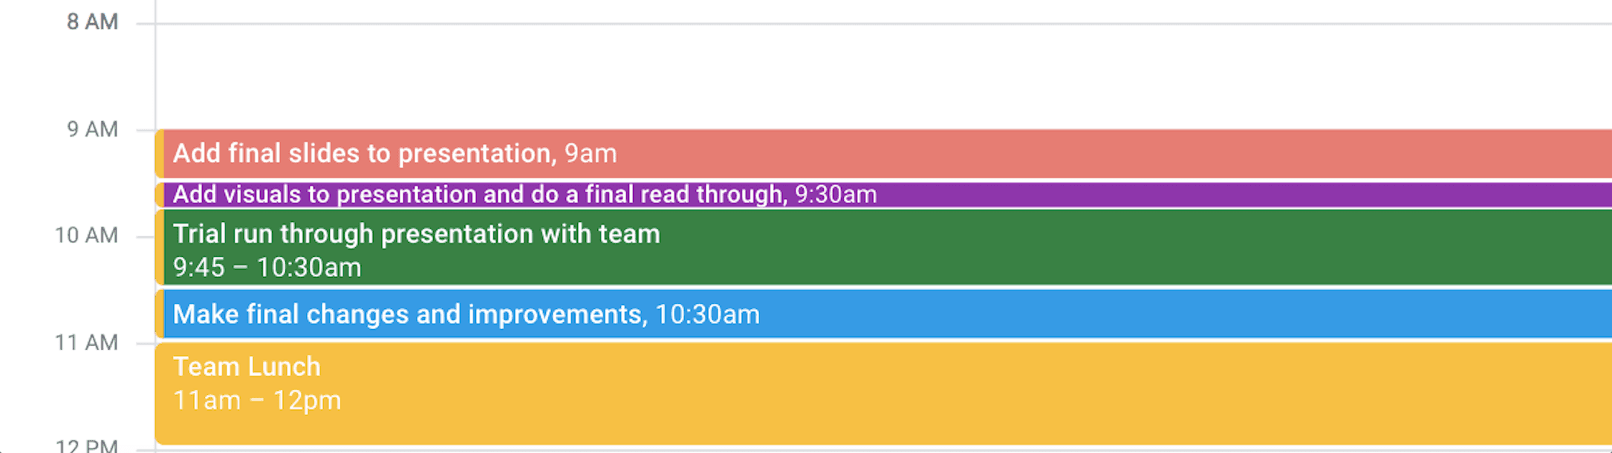This screenshot has height=453, width=1612.
Task: Click the "9:45 – 10:30am" time text
Action: click(x=267, y=267)
